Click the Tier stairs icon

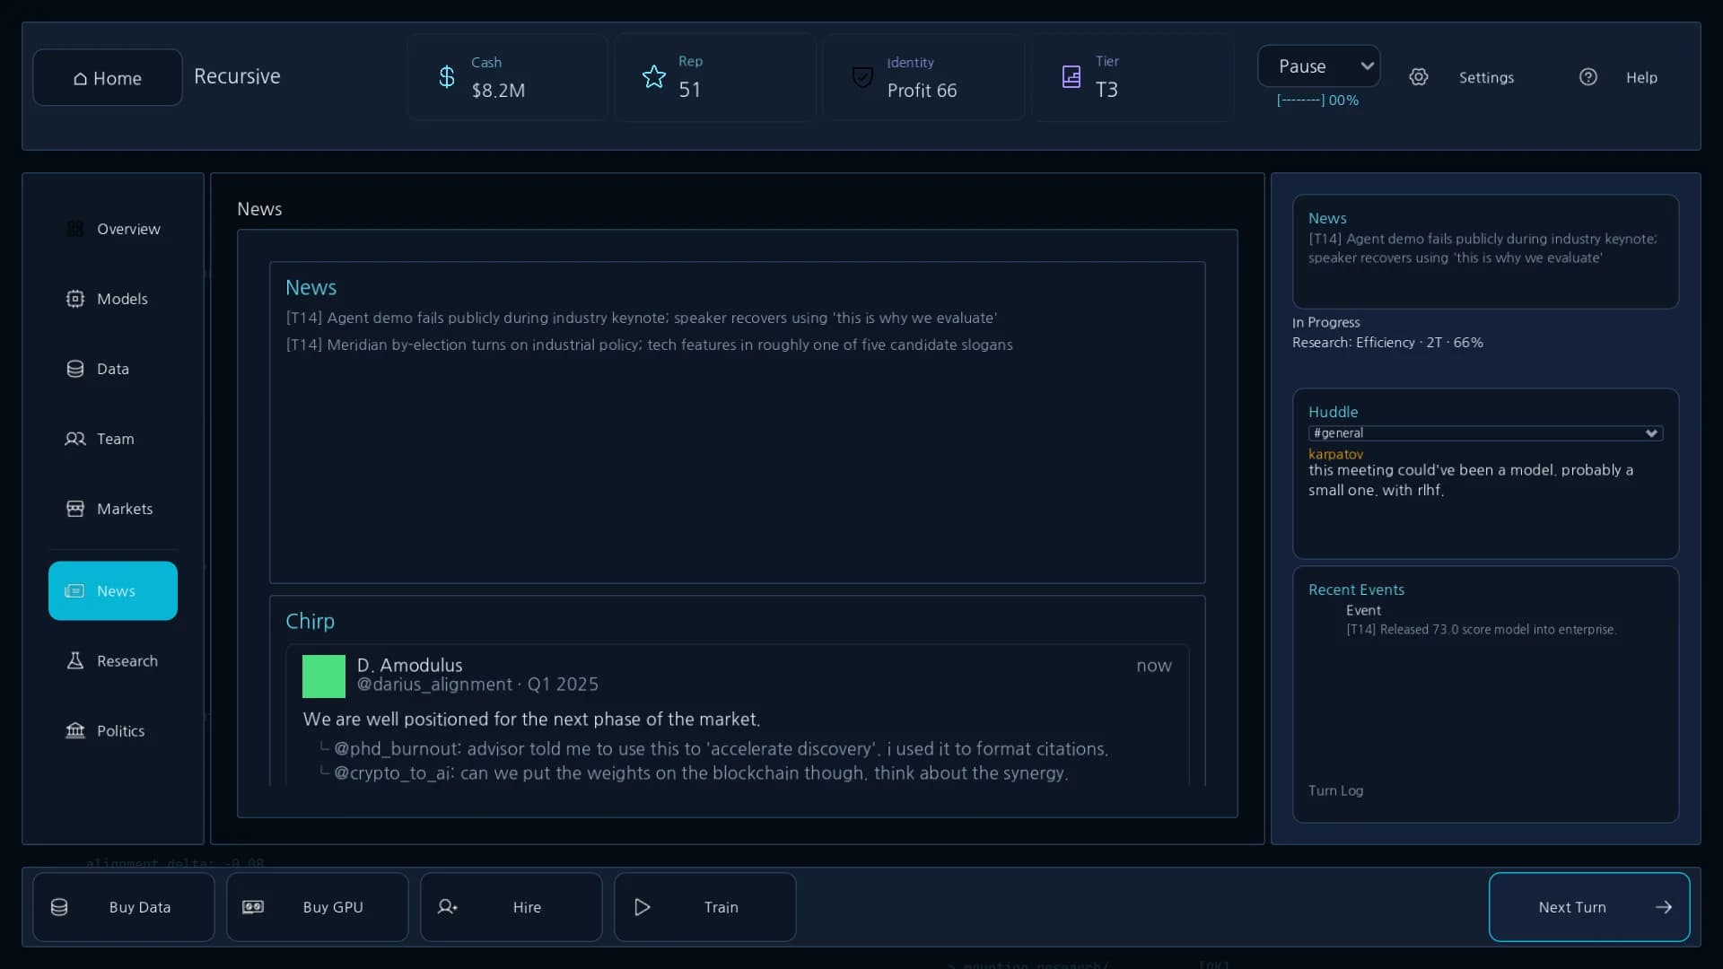(1071, 77)
